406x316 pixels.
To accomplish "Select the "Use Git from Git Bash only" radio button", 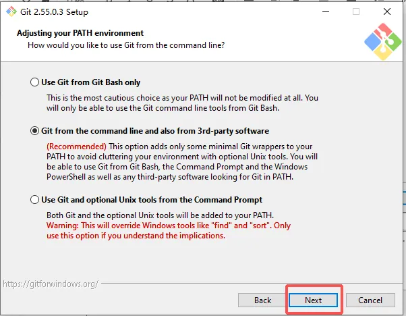I will tap(34, 82).
